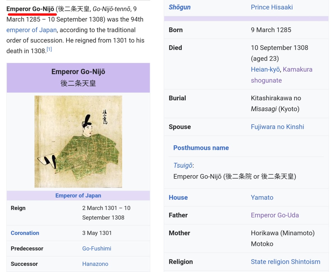Open the Fujiwara no Kinshi link
Viewport: 336px width, 272px height.
(x=277, y=127)
